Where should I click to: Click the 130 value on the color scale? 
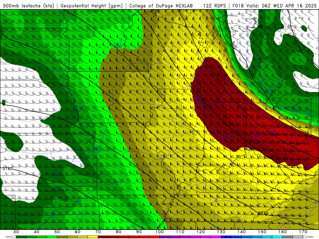pyautogui.click(x=221, y=232)
